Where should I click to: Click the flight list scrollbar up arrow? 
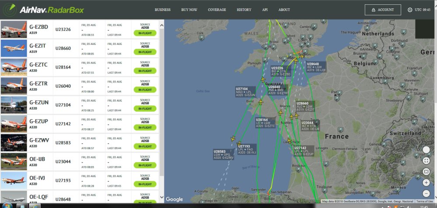162,25
